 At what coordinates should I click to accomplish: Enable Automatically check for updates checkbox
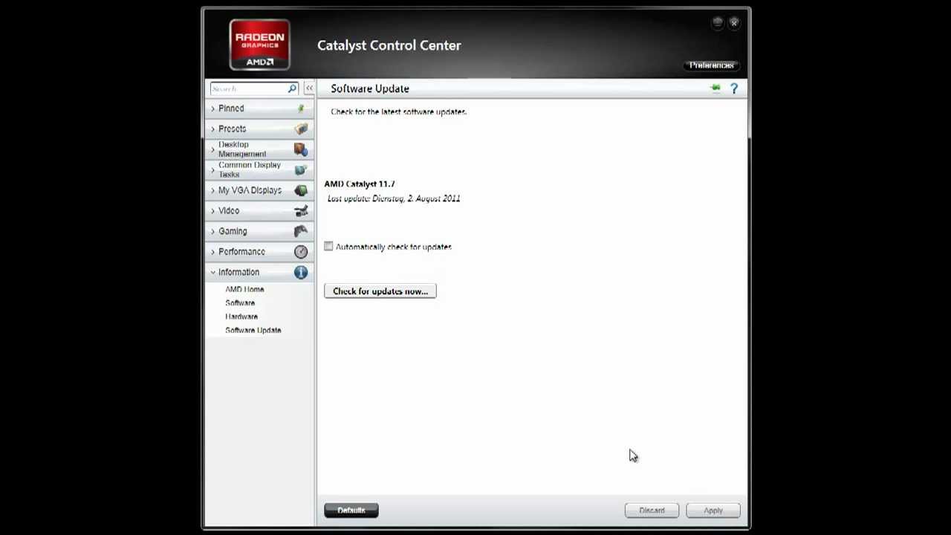click(328, 246)
